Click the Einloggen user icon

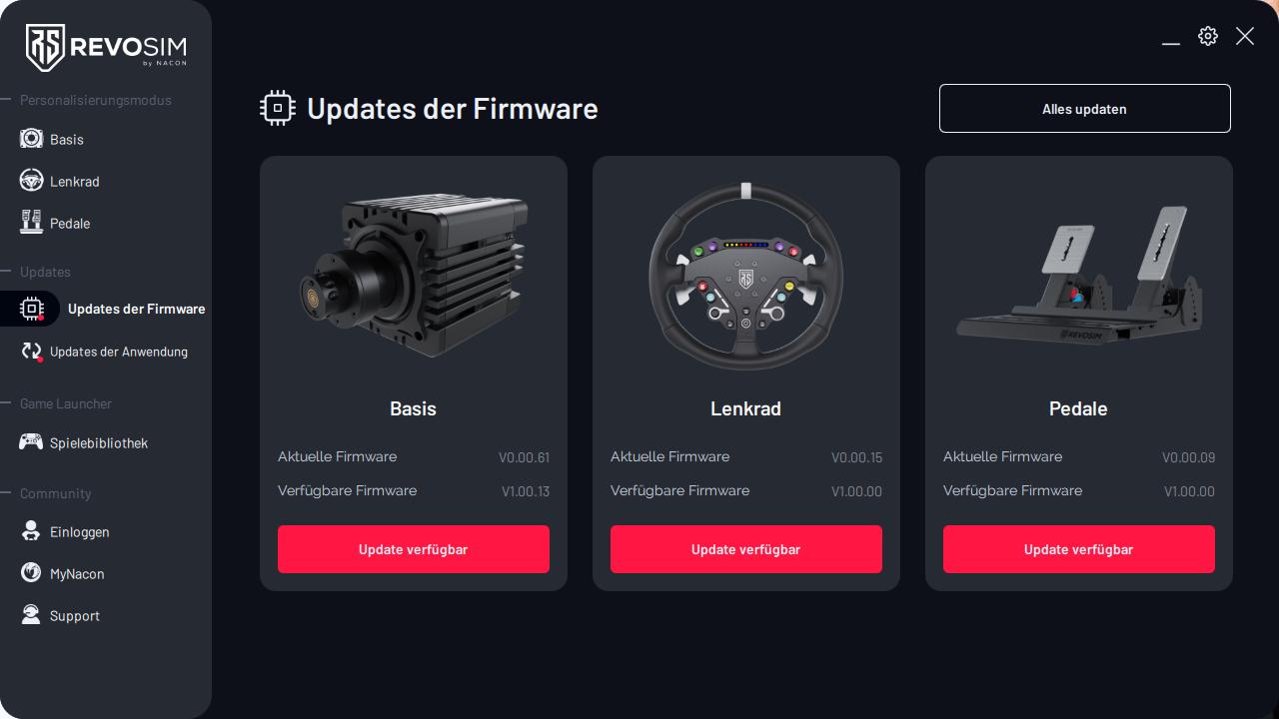[x=31, y=531]
